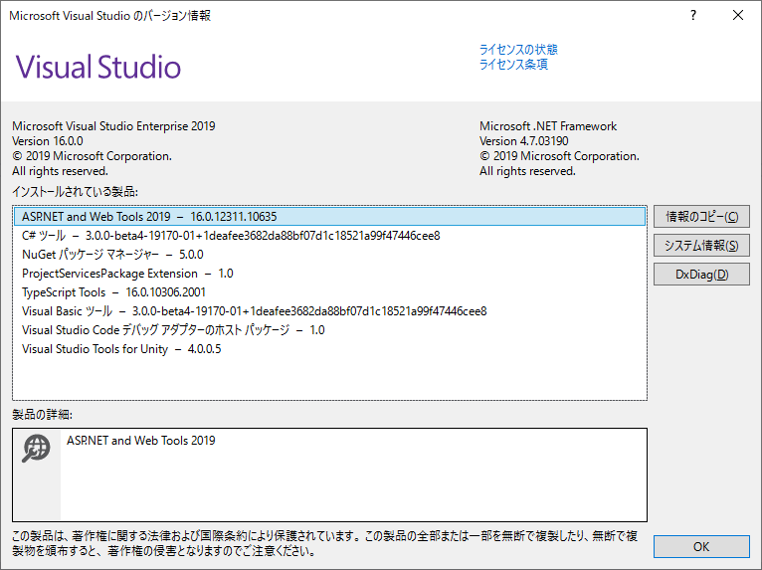Click Version 16.0.0 text

tap(48, 141)
